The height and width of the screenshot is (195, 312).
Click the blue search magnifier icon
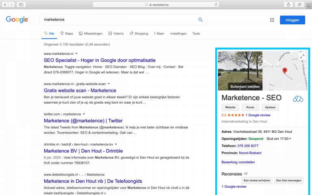tap(200, 19)
